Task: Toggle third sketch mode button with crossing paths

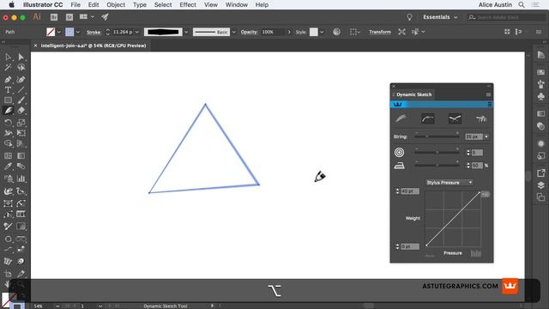Action: 455,118
